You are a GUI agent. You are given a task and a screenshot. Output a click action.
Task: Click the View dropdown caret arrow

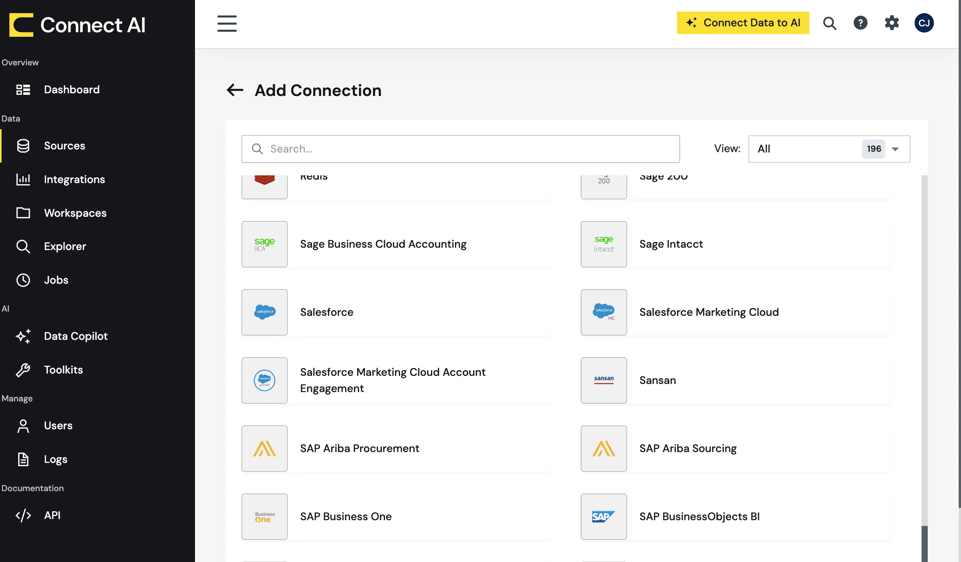tap(895, 149)
